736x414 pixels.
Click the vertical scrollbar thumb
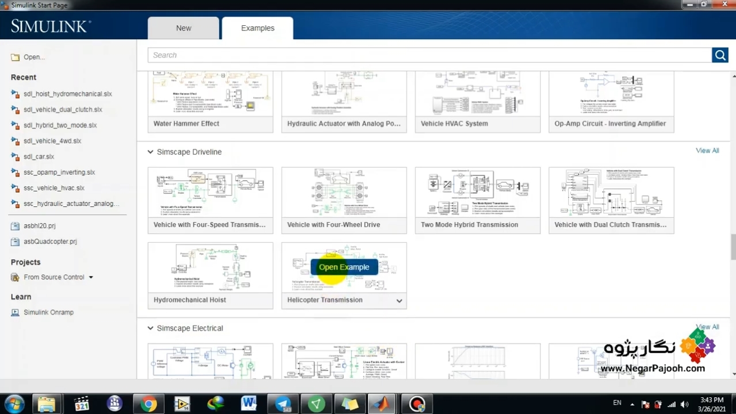(733, 246)
